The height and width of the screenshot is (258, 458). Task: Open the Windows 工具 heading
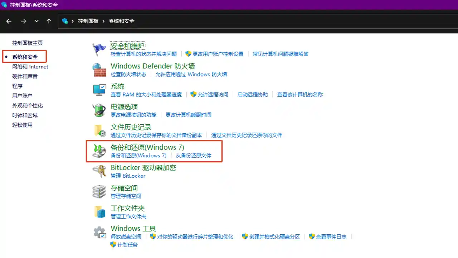click(133, 229)
